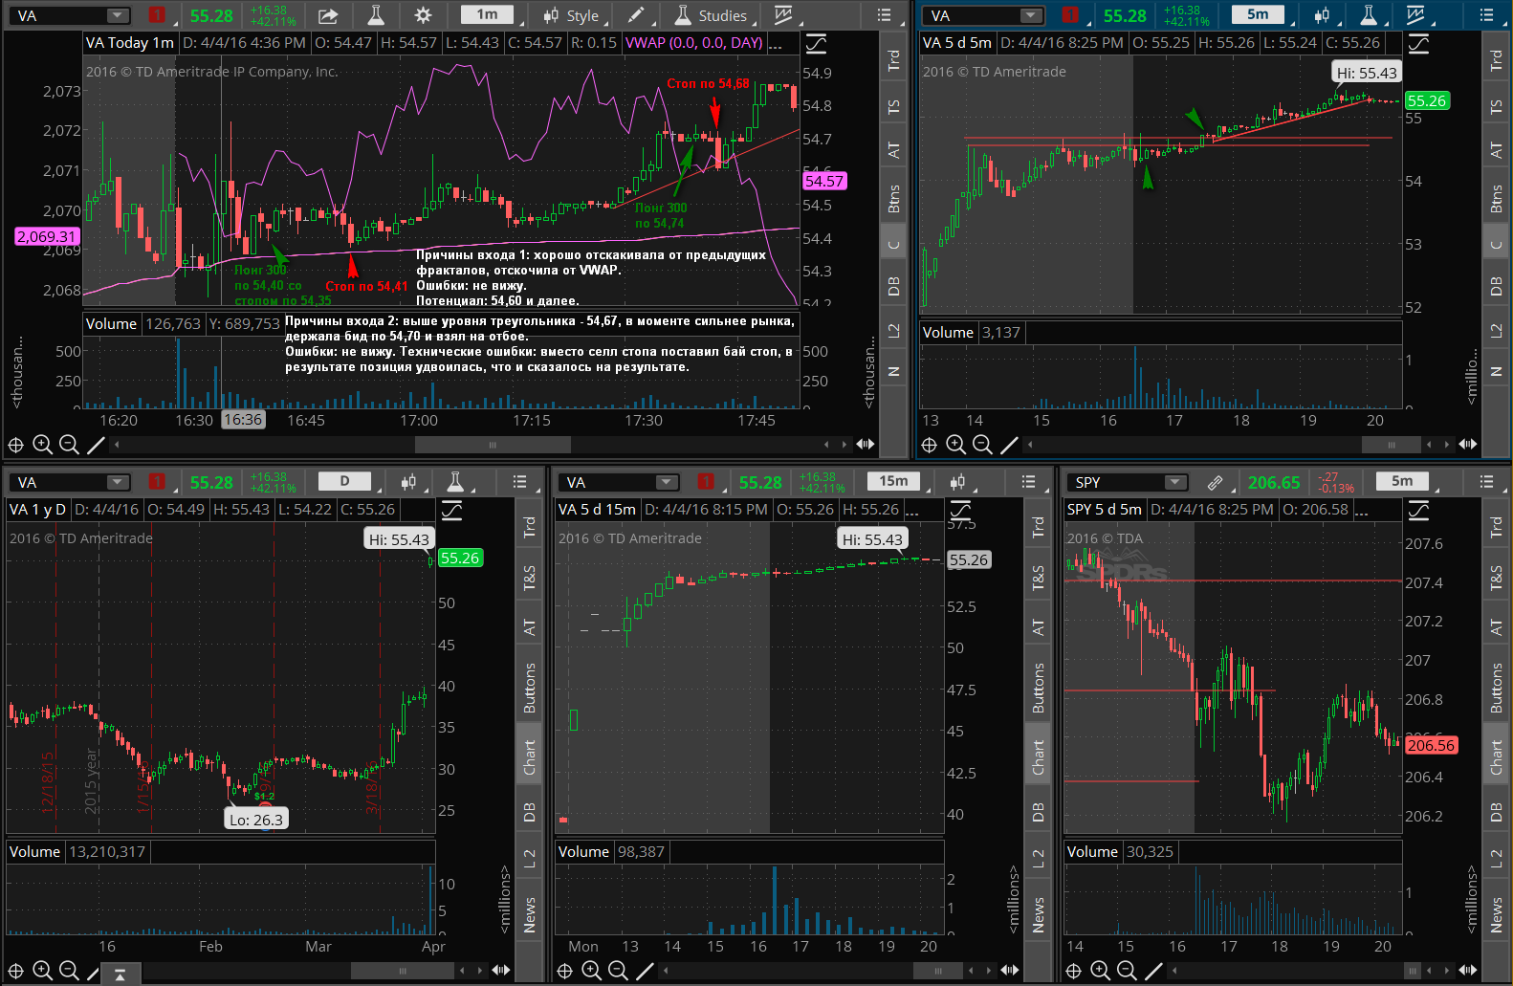Screen dimensions: 1513x986
Task: Toggle price axis scale icon in VA 5m chart
Action: [x=1418, y=44]
